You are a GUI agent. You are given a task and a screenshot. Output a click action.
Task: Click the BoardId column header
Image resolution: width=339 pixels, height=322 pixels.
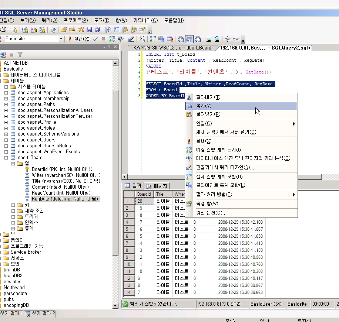click(x=144, y=194)
